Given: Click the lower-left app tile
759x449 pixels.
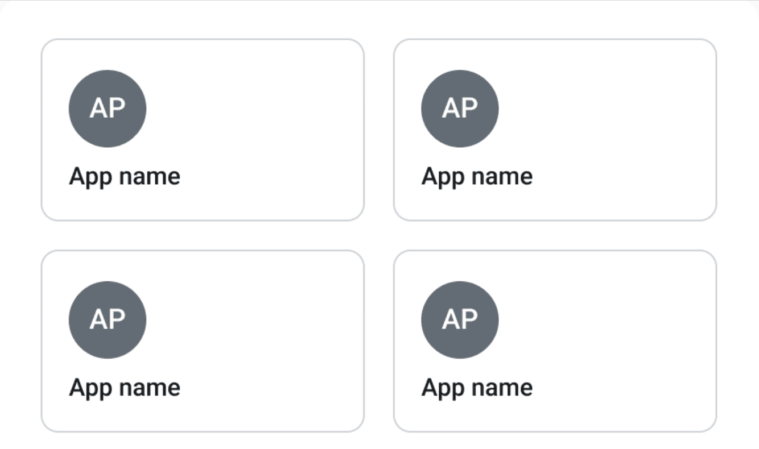Looking at the screenshot, I should pos(203,340).
